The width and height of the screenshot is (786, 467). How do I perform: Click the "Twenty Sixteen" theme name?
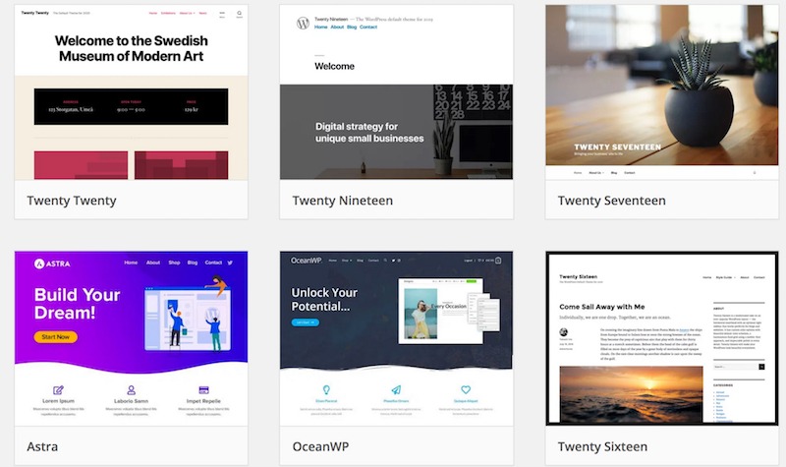602,446
